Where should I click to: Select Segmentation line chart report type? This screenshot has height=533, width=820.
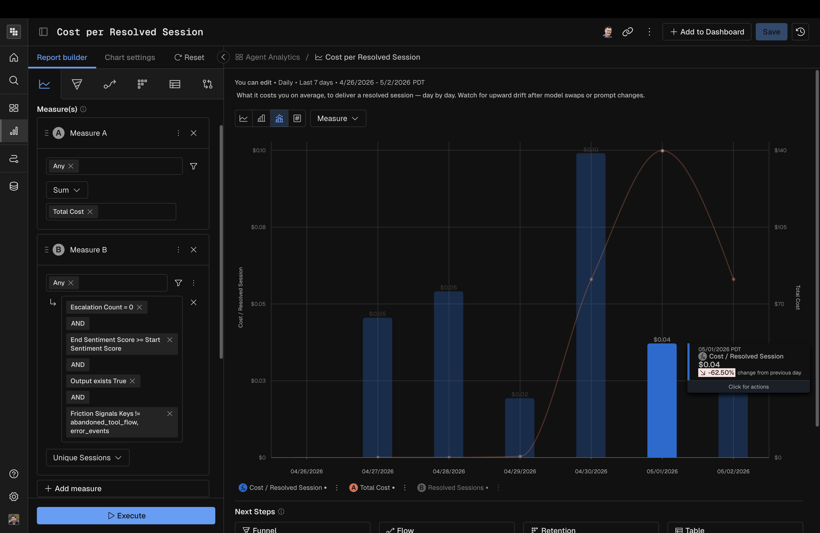[x=44, y=84]
